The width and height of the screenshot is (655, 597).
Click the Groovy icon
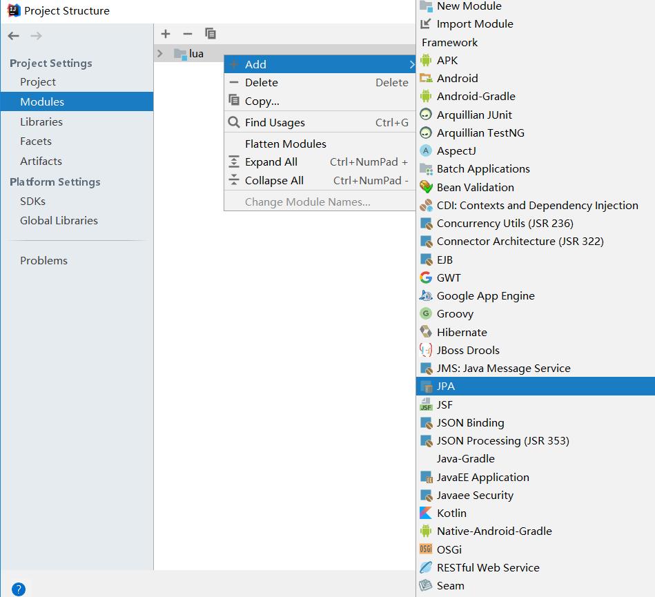[x=426, y=313]
